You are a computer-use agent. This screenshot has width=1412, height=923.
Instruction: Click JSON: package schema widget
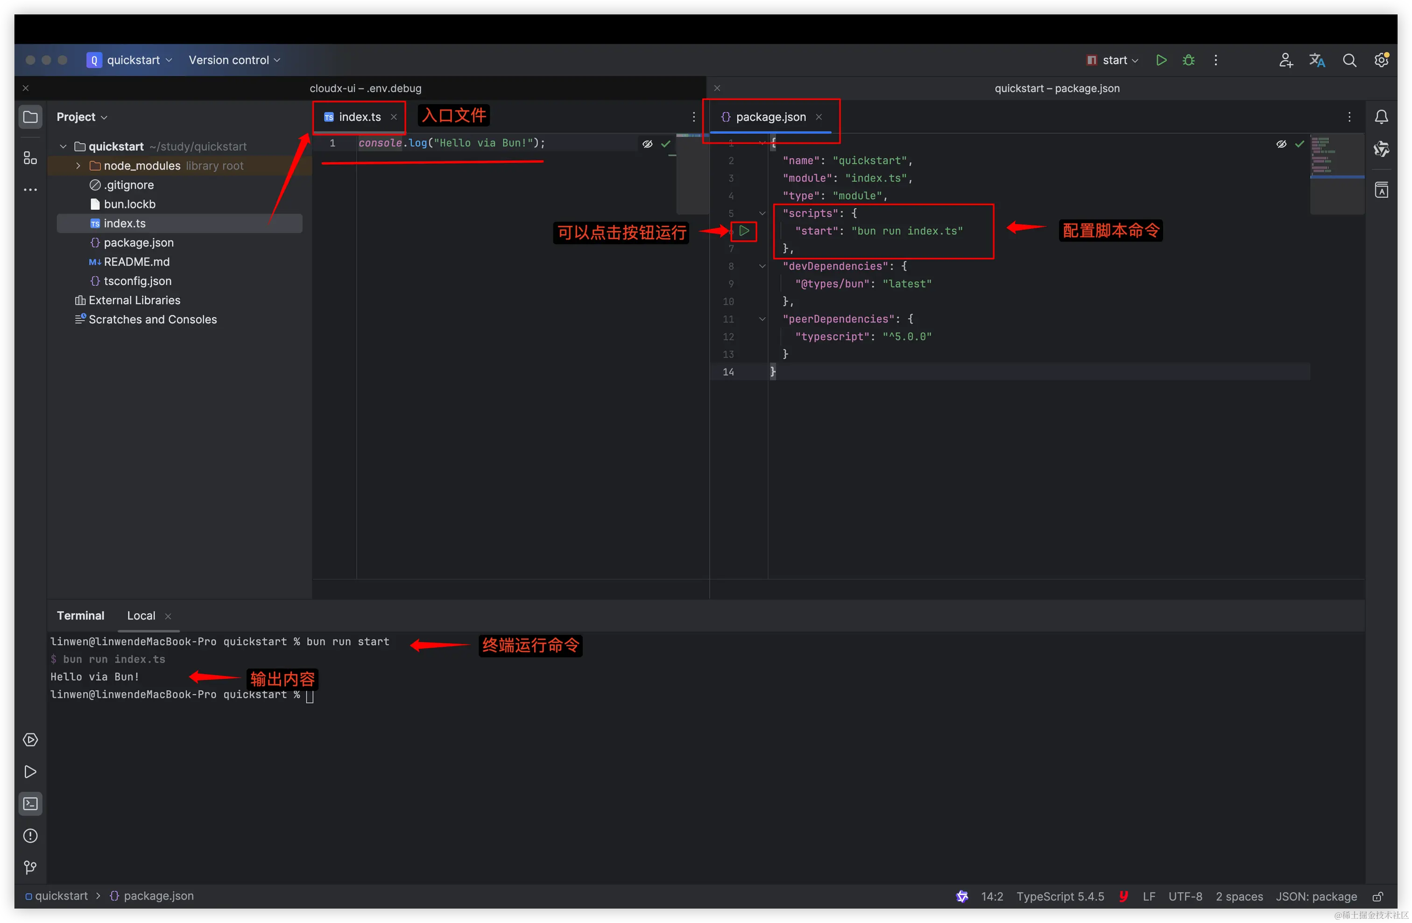[1316, 896]
